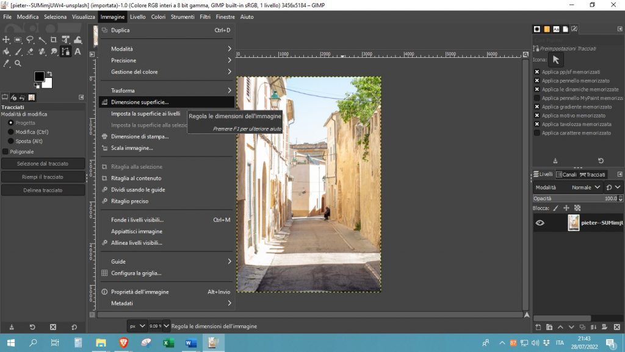Select the Modifica (Ctrl) radio option

(x=10, y=132)
